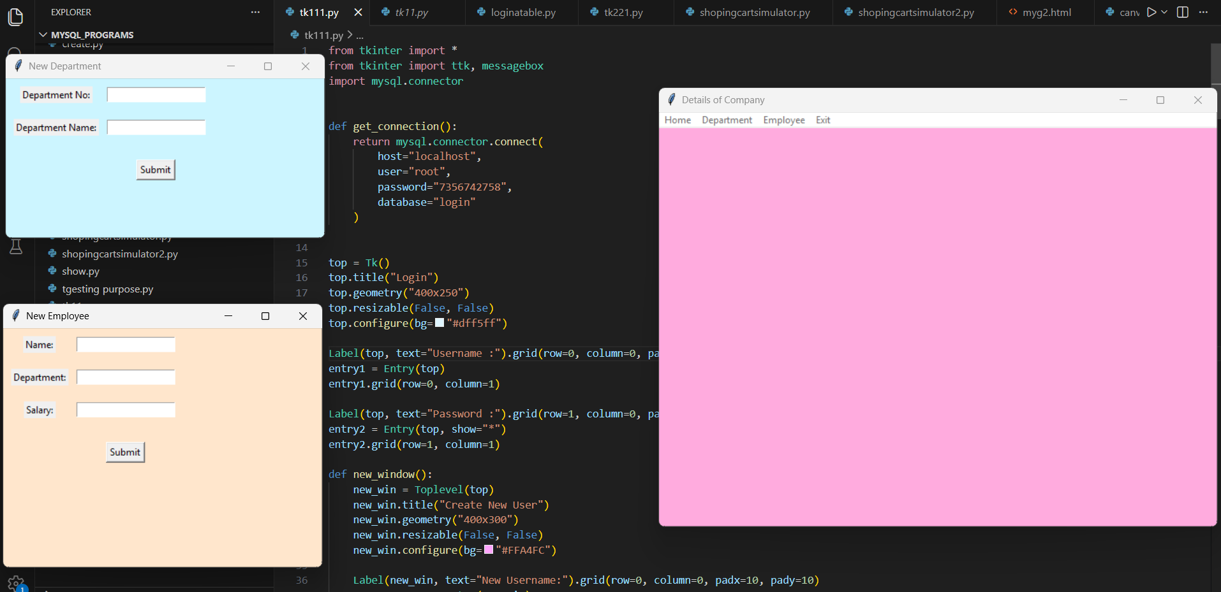Select the Explorer icon in the activity bar
The image size is (1221, 592).
(15, 17)
